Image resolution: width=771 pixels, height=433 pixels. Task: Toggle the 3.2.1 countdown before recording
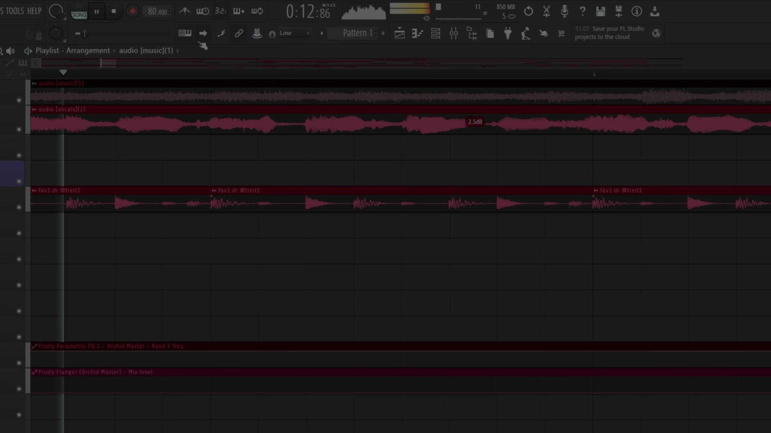(220, 11)
